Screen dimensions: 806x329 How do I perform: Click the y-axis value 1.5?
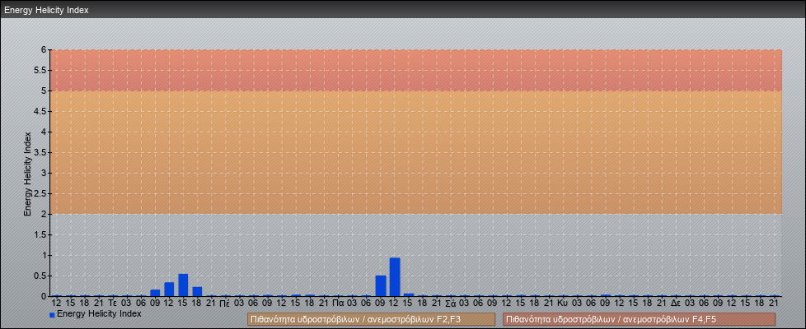pyautogui.click(x=40, y=234)
